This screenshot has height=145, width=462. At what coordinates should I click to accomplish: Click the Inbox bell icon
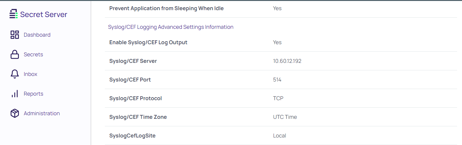(x=15, y=74)
